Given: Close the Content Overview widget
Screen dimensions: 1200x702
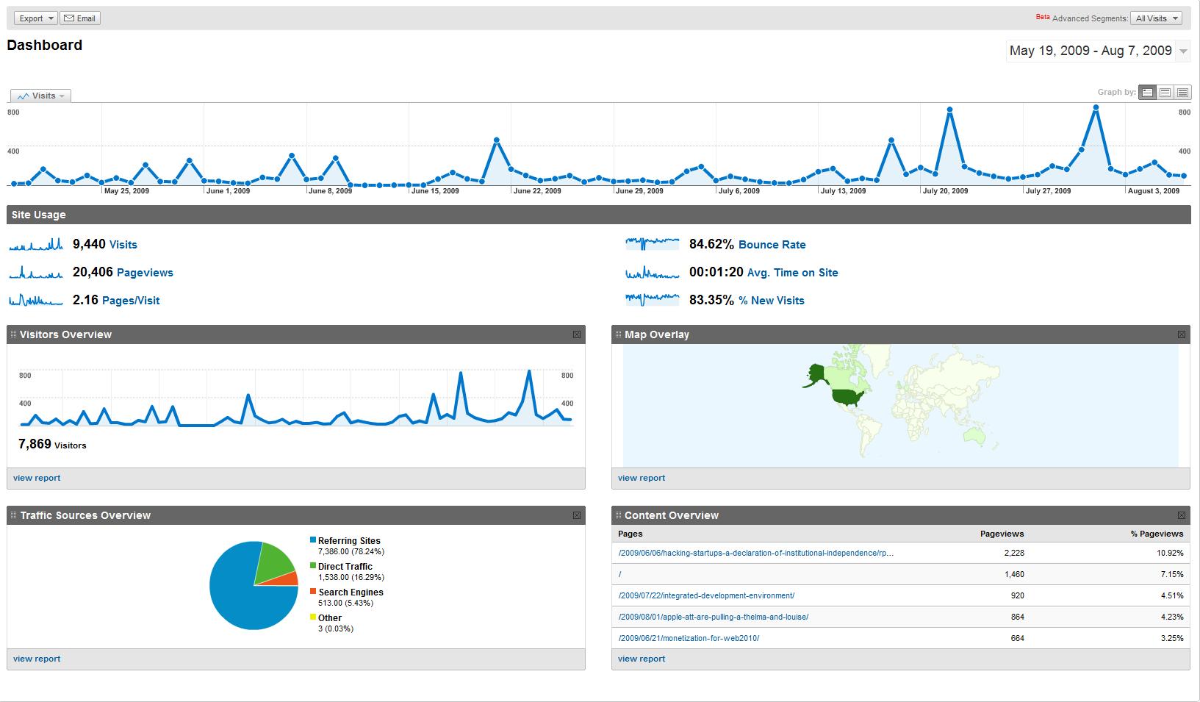Looking at the screenshot, I should click(1182, 515).
